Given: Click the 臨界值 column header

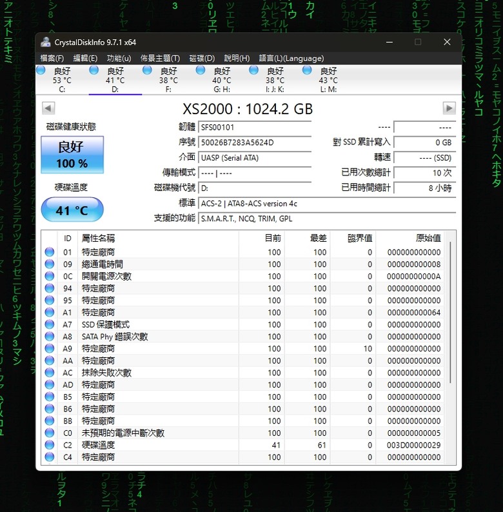Looking at the screenshot, I should click(353, 238).
